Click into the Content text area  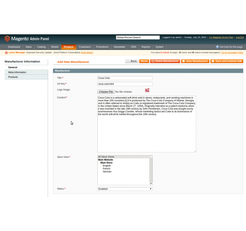coord(147,124)
